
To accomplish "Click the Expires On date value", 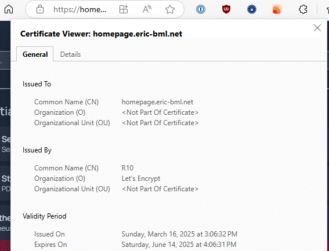I will [179, 245].
